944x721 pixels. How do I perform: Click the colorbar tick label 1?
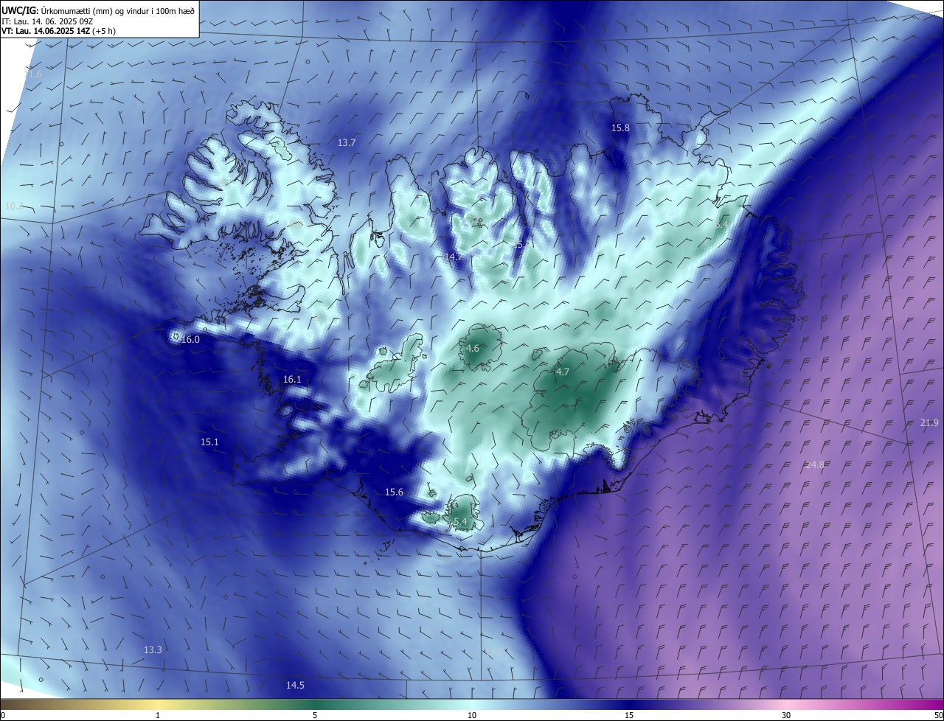(158, 716)
